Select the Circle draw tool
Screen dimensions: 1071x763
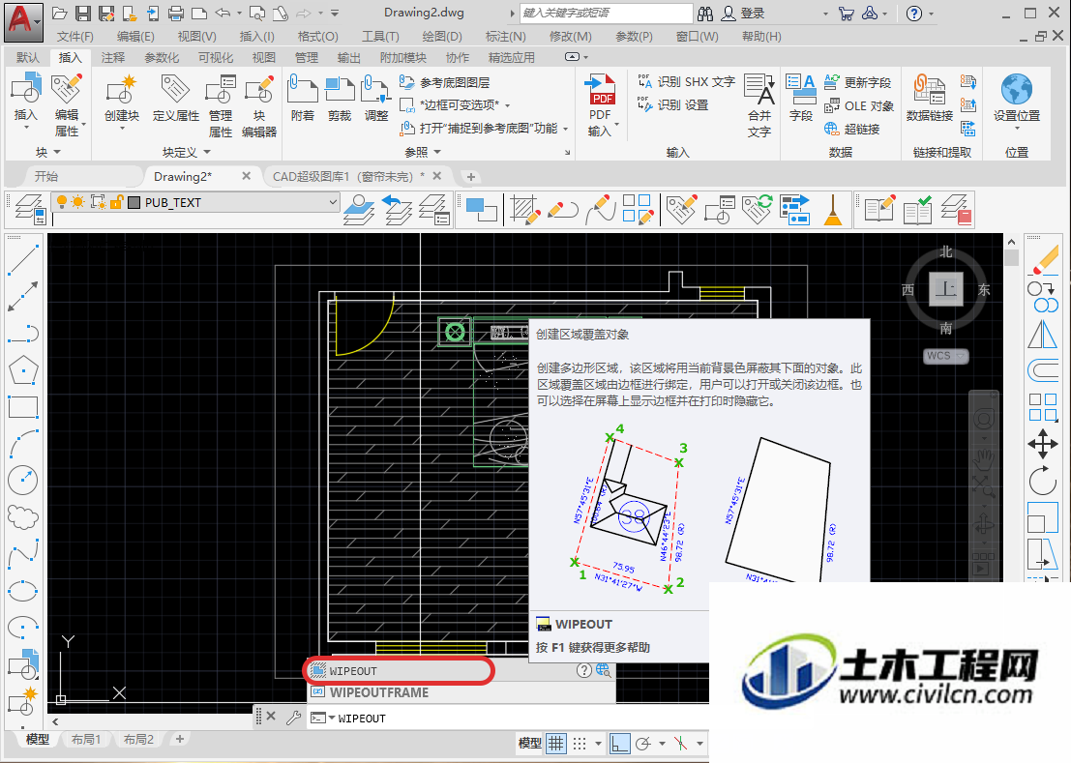point(23,481)
